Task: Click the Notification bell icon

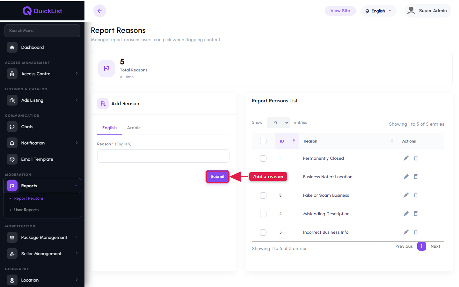Action: point(12,143)
